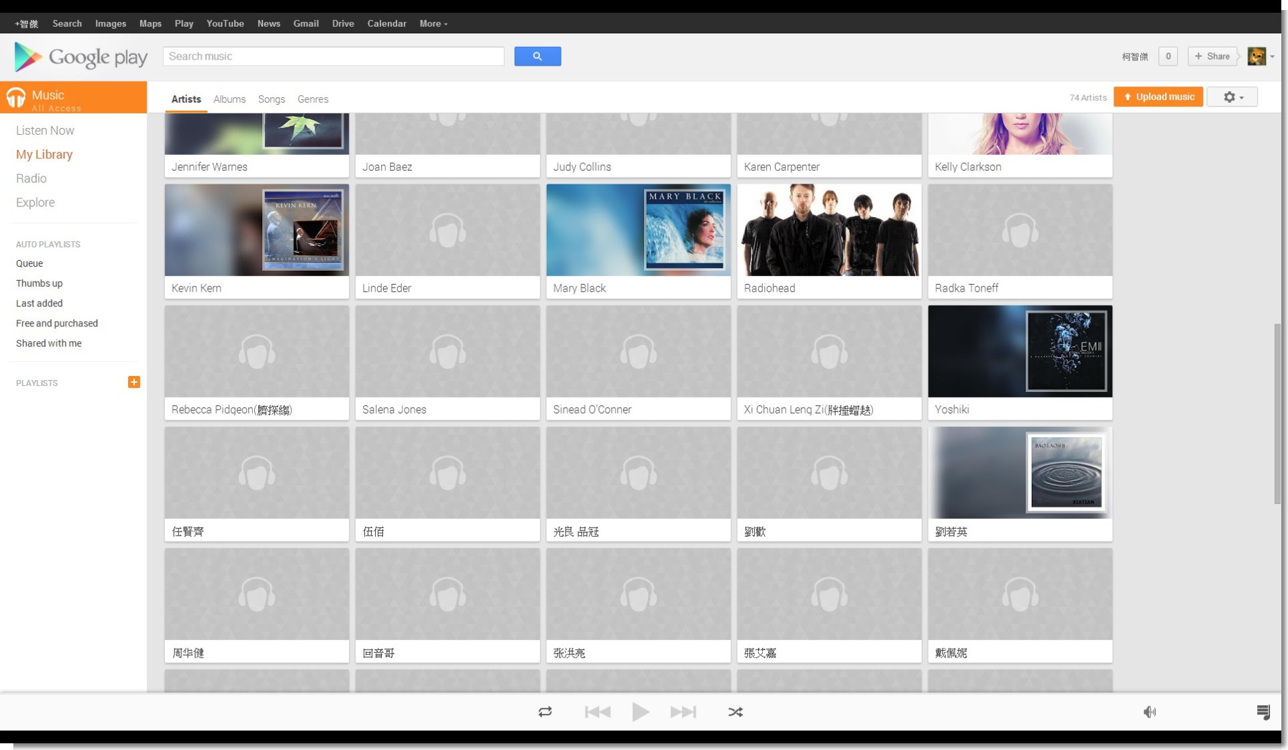Click the vertical scrollbar thumb
Screen dimensions: 1288x750
[1277, 414]
